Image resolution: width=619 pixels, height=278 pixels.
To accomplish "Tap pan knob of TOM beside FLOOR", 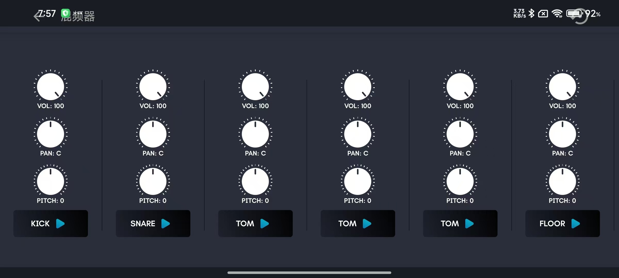I will tap(460, 134).
